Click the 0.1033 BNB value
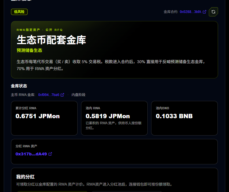This screenshot has height=192, width=229. (x=174, y=116)
